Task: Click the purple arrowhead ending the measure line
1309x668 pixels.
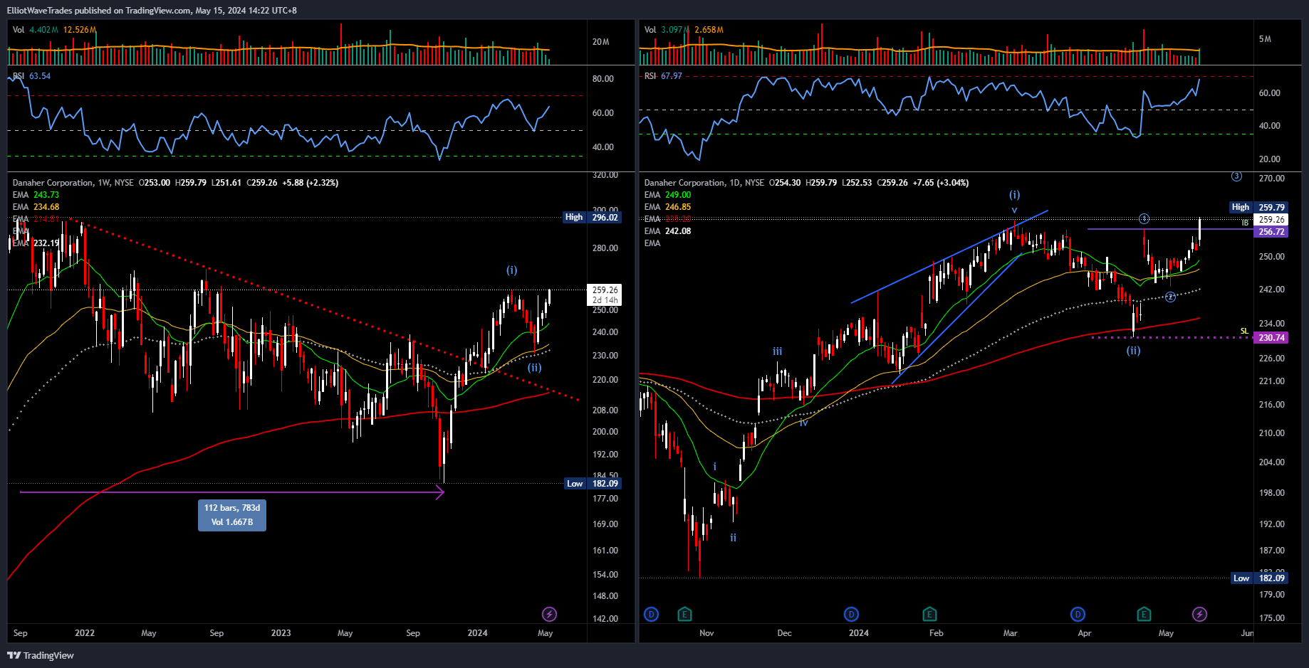Action: coord(440,492)
